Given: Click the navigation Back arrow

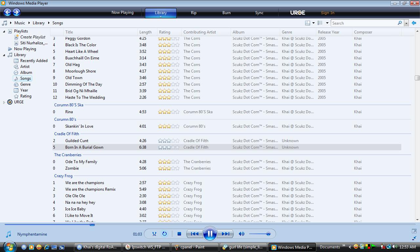Looking at the screenshot, I should (x=7, y=12).
